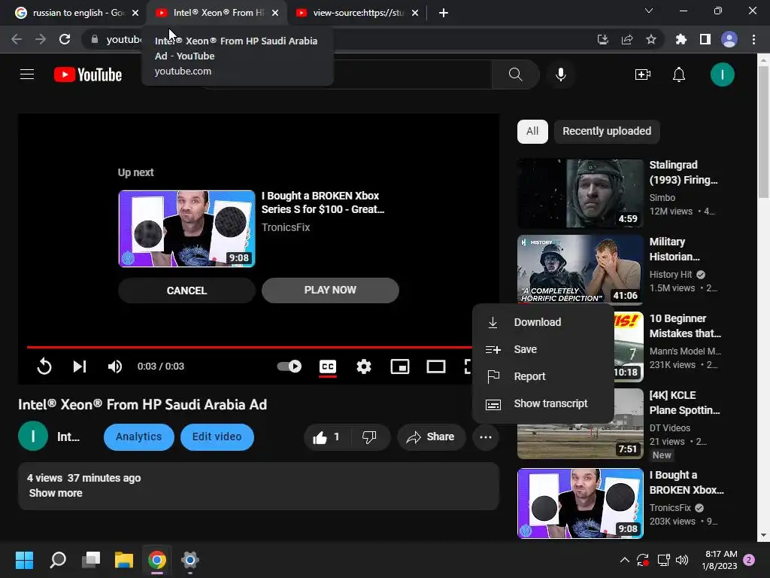
Task: Reload the page
Action: [x=65, y=39]
